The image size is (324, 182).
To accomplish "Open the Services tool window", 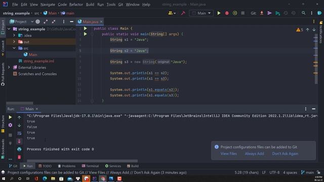I will coord(113,166).
